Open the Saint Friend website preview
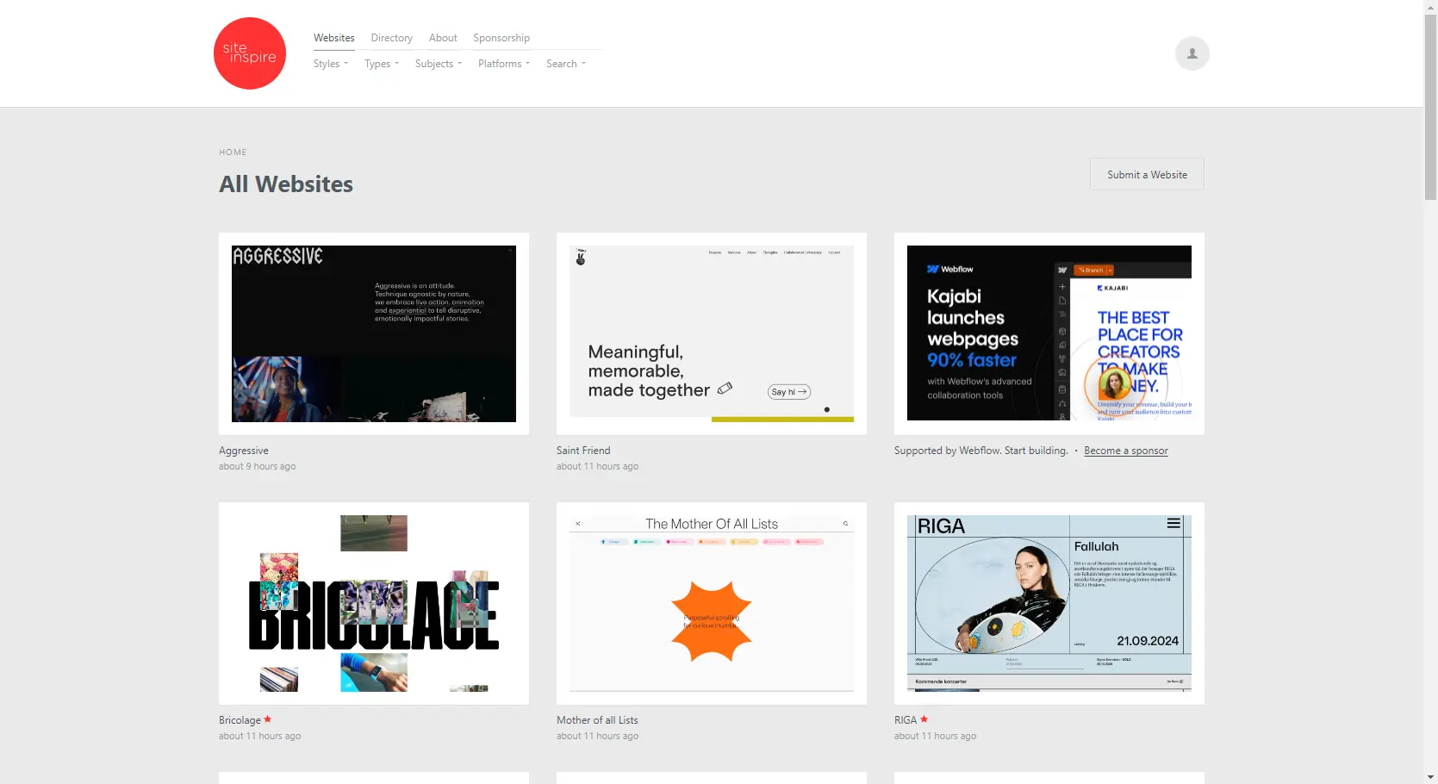 point(711,333)
